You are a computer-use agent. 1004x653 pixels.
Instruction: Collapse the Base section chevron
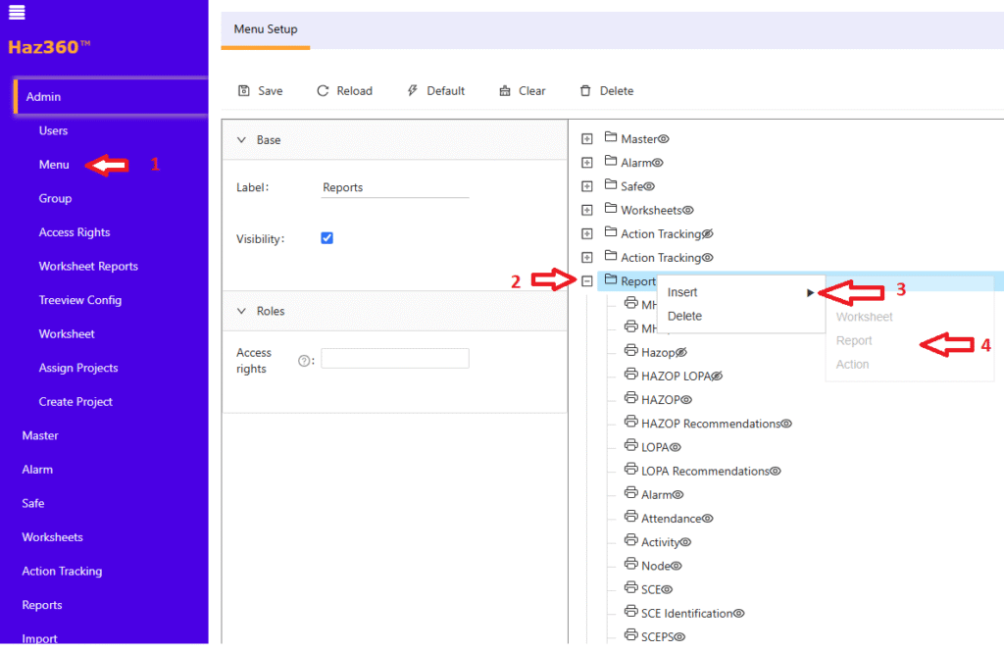point(242,140)
